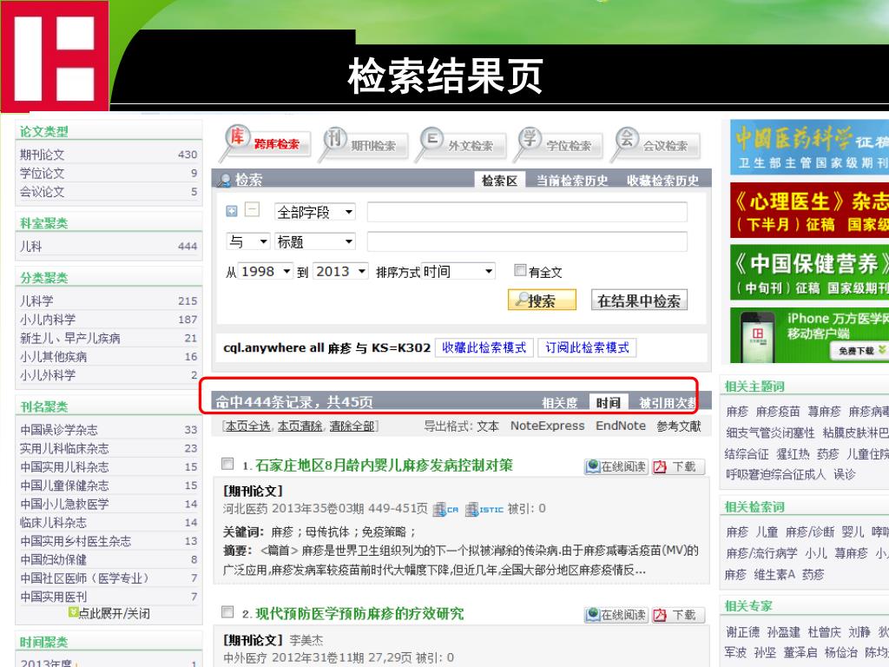The width and height of the screenshot is (889, 667).
Task: Click the yellow 搜索 button
Action: coord(542,300)
